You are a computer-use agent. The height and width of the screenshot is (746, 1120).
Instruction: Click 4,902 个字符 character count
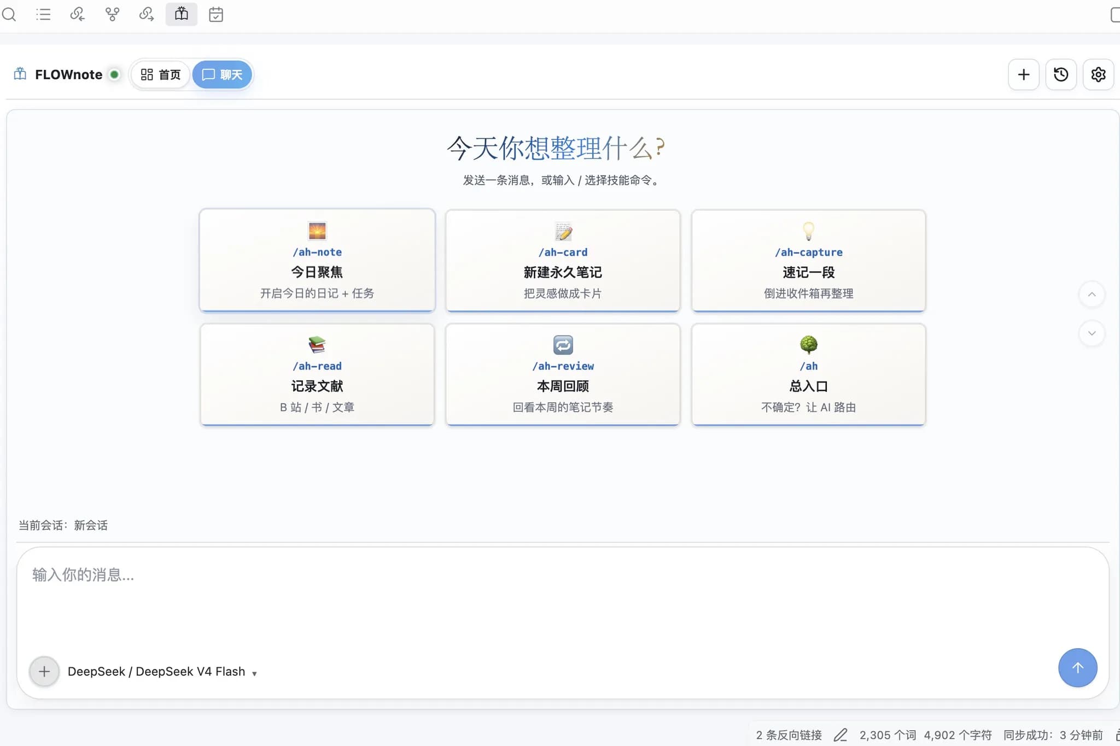click(958, 735)
